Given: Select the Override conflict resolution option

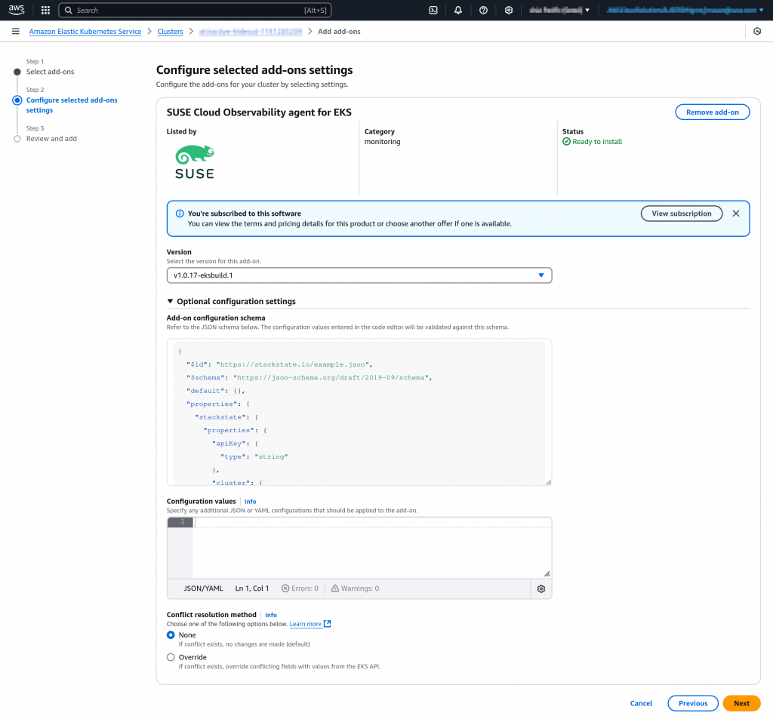Looking at the screenshot, I should (171, 657).
